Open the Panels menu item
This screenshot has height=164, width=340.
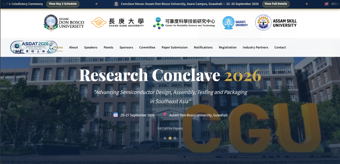tap(109, 47)
